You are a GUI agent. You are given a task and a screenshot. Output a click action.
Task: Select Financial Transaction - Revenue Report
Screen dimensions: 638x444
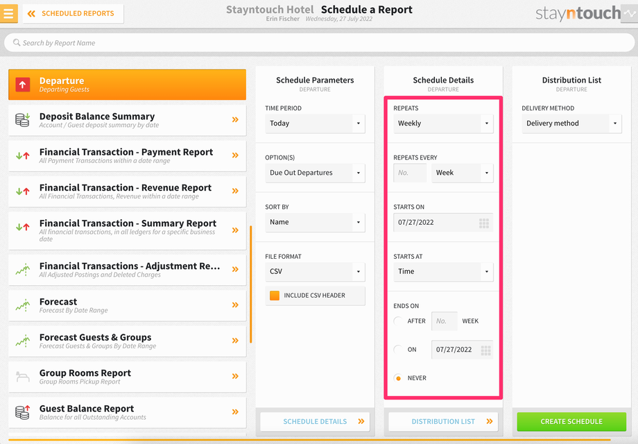(128, 191)
